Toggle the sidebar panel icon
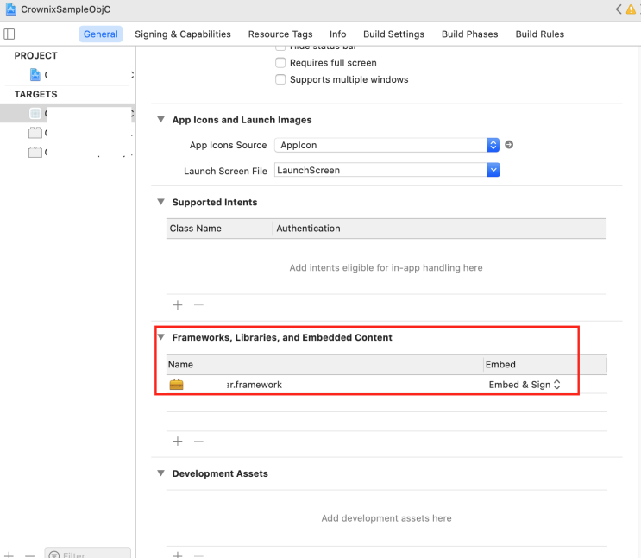The height and width of the screenshot is (558, 641). (x=9, y=34)
